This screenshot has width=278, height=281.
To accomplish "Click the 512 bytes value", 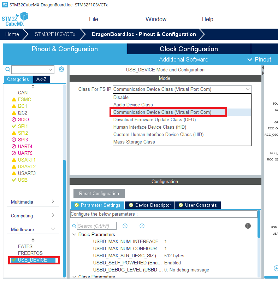I will pyautogui.click(x=174, y=256).
